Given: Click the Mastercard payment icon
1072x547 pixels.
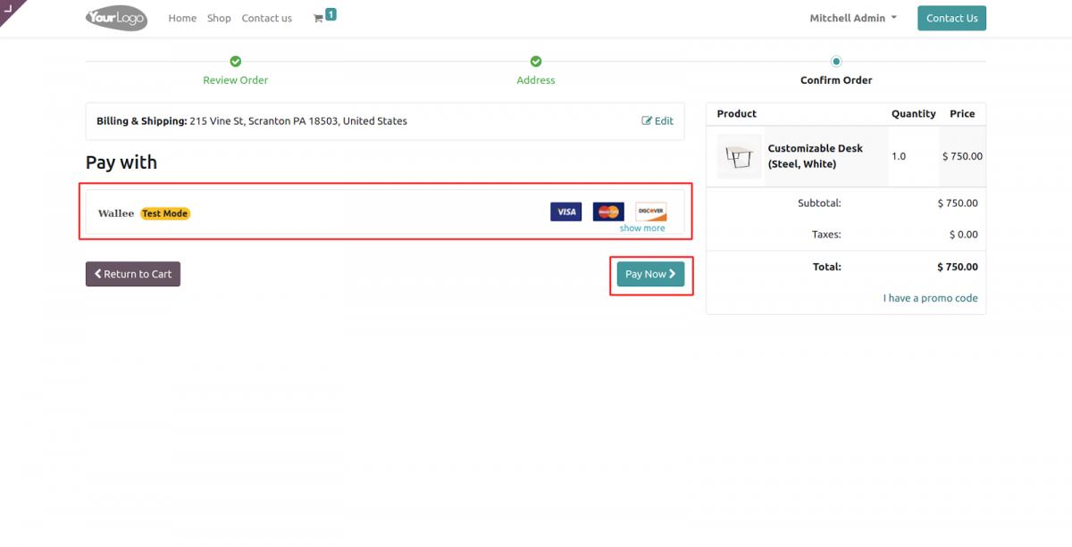Looking at the screenshot, I should [x=607, y=211].
